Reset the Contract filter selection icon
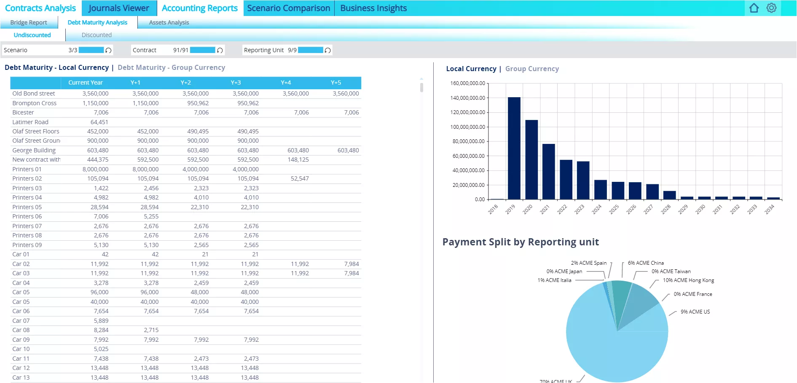This screenshot has width=797, height=383. 220,51
